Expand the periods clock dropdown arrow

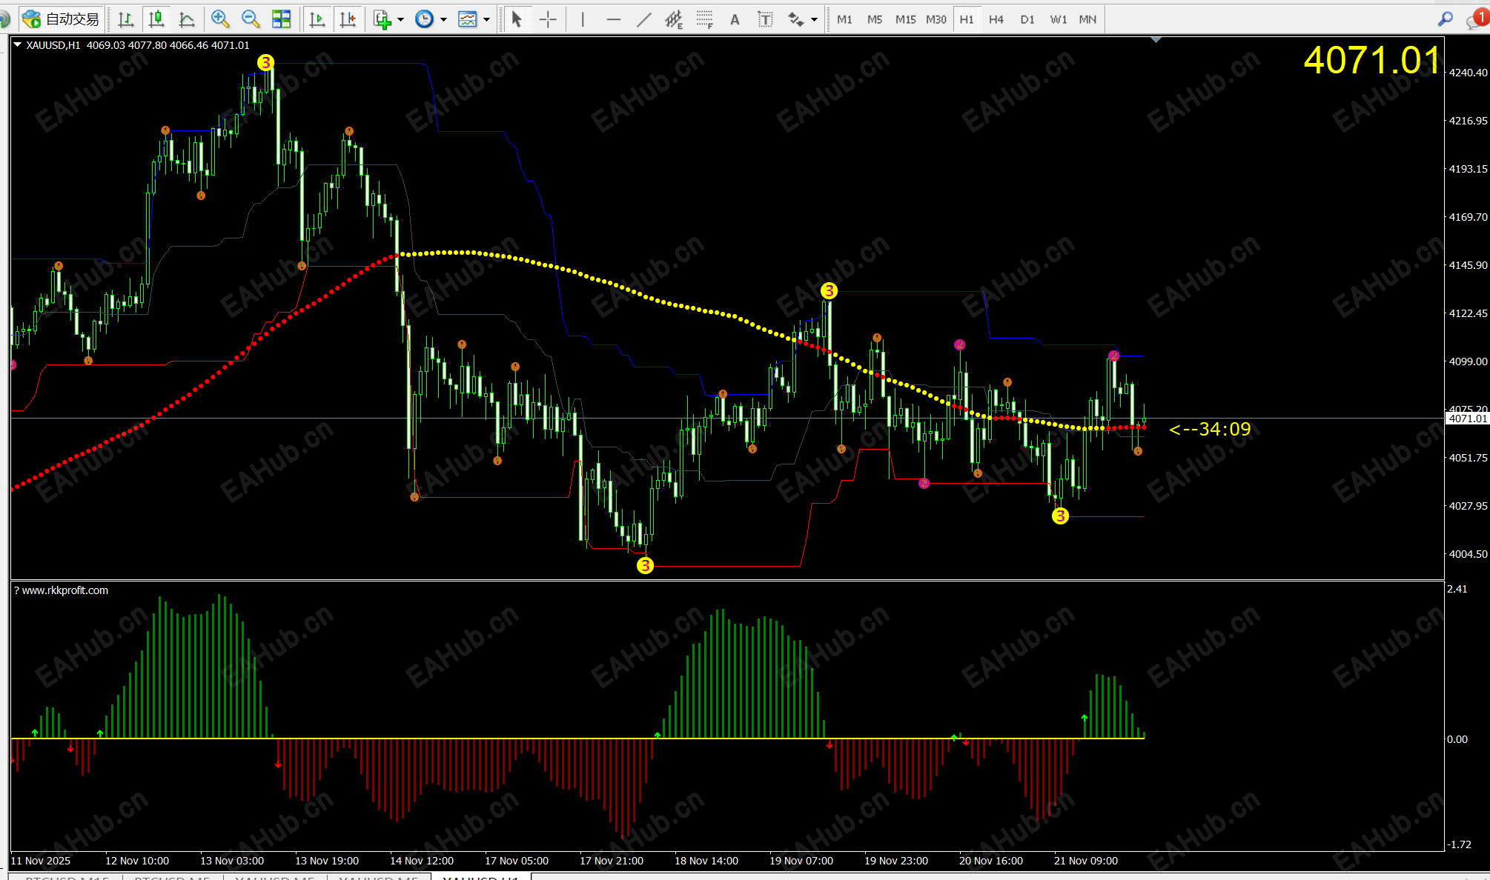click(444, 19)
